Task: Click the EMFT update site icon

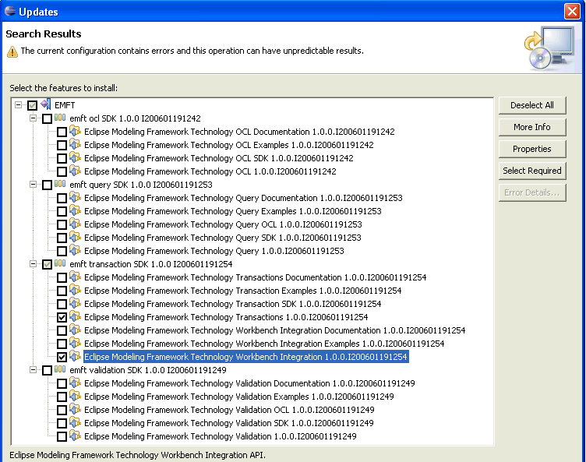Action: pyautogui.click(x=46, y=104)
